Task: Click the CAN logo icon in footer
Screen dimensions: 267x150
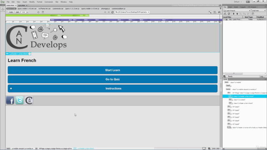Action: click(29, 100)
